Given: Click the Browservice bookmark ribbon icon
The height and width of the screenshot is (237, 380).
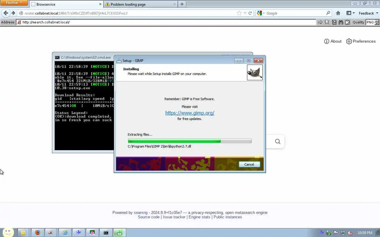Looking at the screenshot, I should point(327,22).
